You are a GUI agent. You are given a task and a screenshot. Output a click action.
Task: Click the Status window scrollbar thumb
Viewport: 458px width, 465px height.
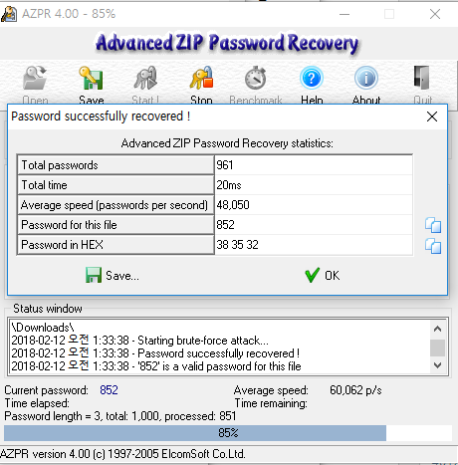coord(437,348)
